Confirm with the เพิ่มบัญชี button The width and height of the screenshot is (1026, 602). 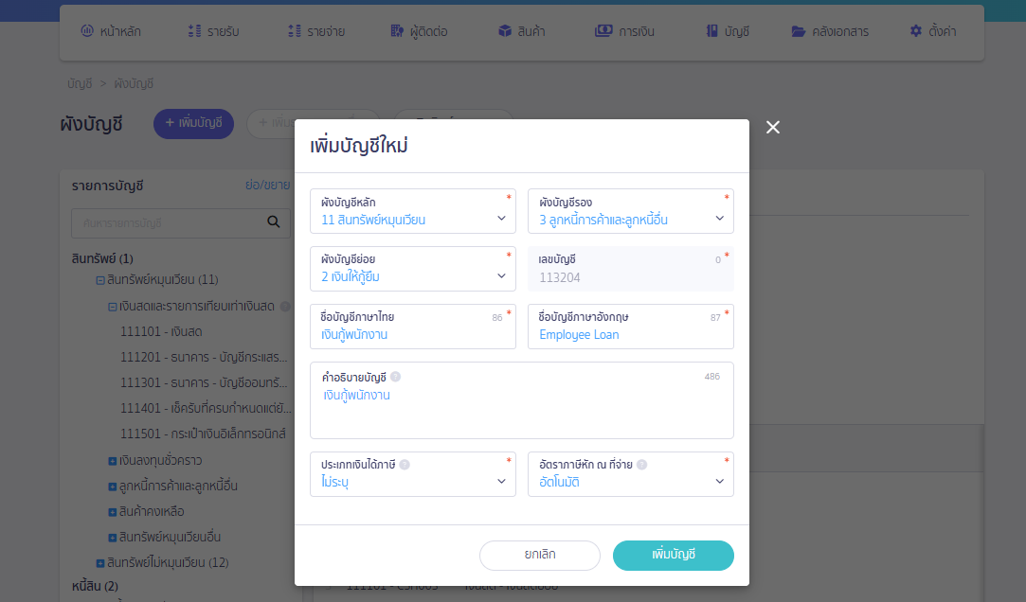click(673, 556)
